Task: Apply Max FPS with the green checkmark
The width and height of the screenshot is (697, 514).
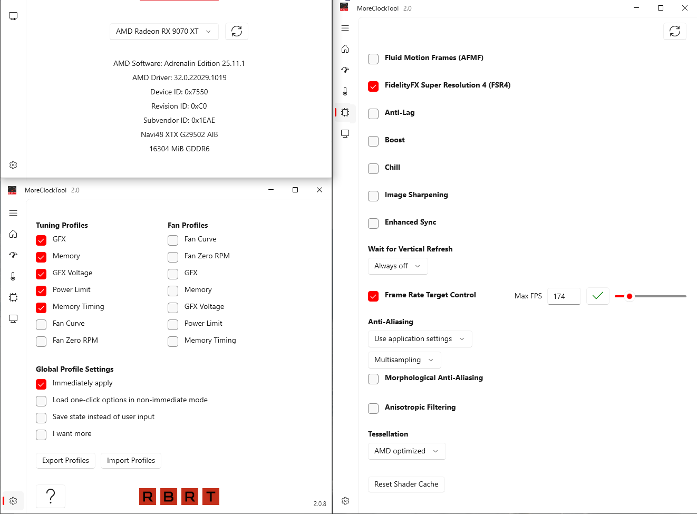Action: point(598,296)
